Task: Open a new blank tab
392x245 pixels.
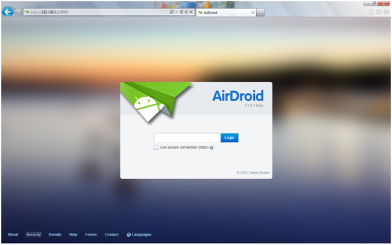Action: (261, 12)
